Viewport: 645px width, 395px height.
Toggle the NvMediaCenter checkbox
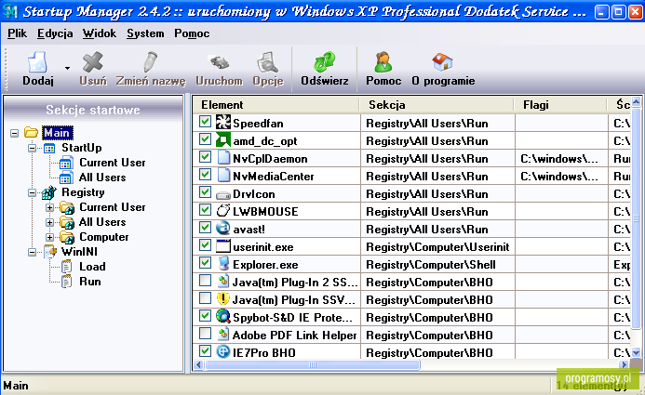pos(205,175)
